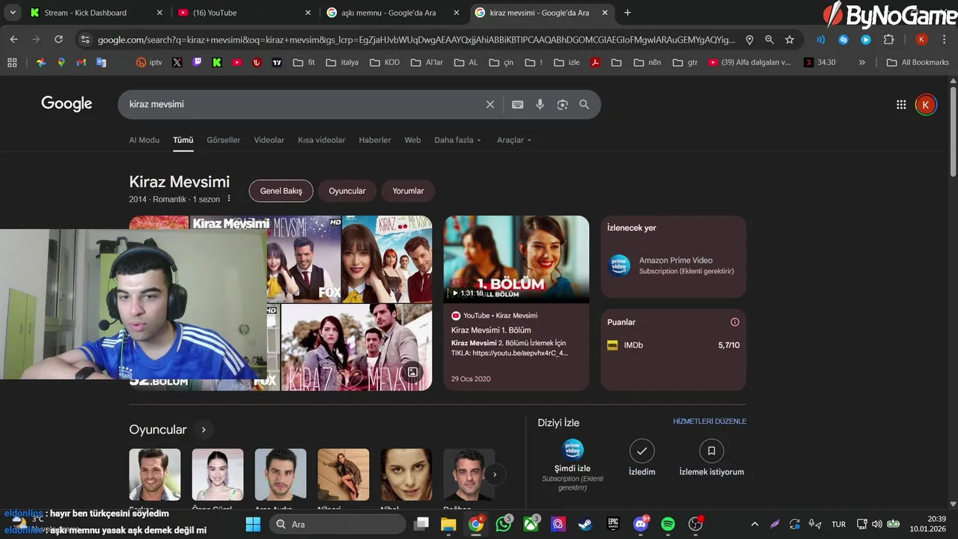The width and height of the screenshot is (958, 539).
Task: Select the Oyuncular chip
Action: coord(347,191)
